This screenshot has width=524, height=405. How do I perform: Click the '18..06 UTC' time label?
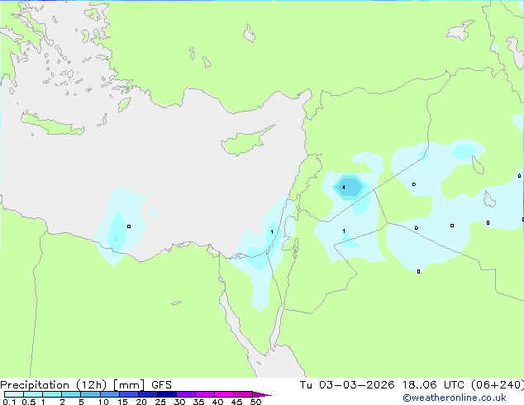coord(433,385)
